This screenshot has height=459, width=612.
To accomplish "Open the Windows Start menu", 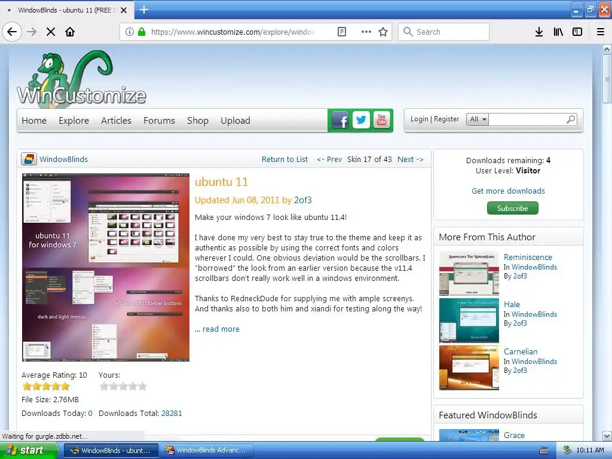I will 29,450.
